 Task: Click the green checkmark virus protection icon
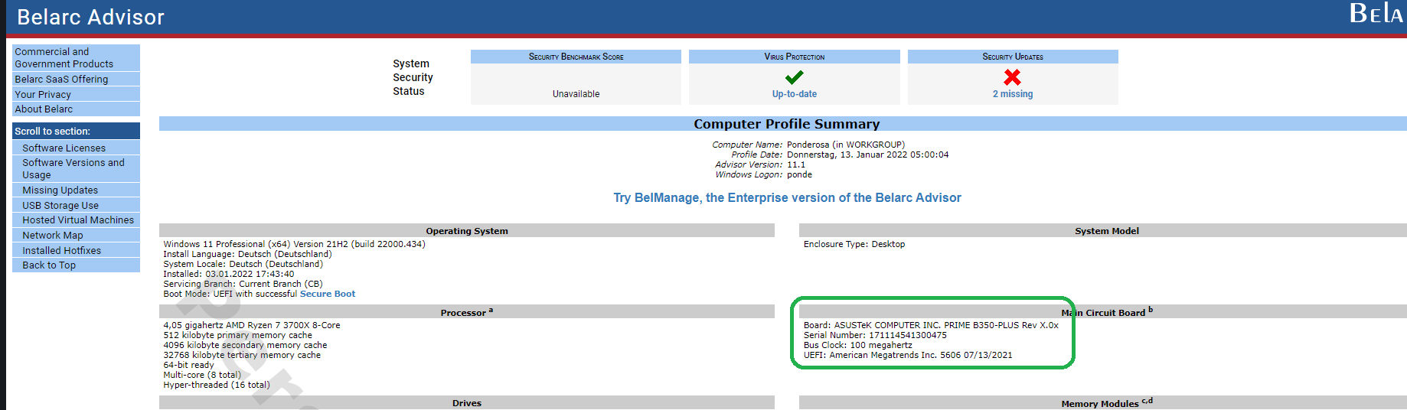point(794,77)
